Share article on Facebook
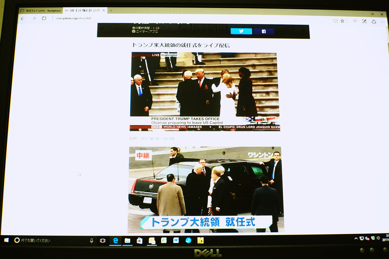Screen dimensions: 389x259 [263, 32]
